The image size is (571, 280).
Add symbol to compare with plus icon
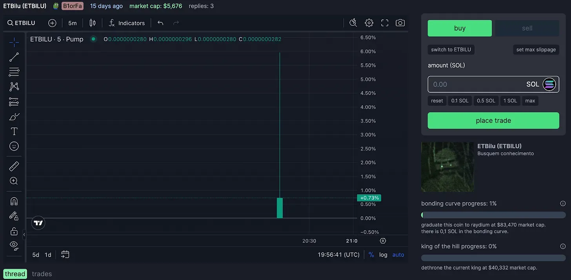52,23
